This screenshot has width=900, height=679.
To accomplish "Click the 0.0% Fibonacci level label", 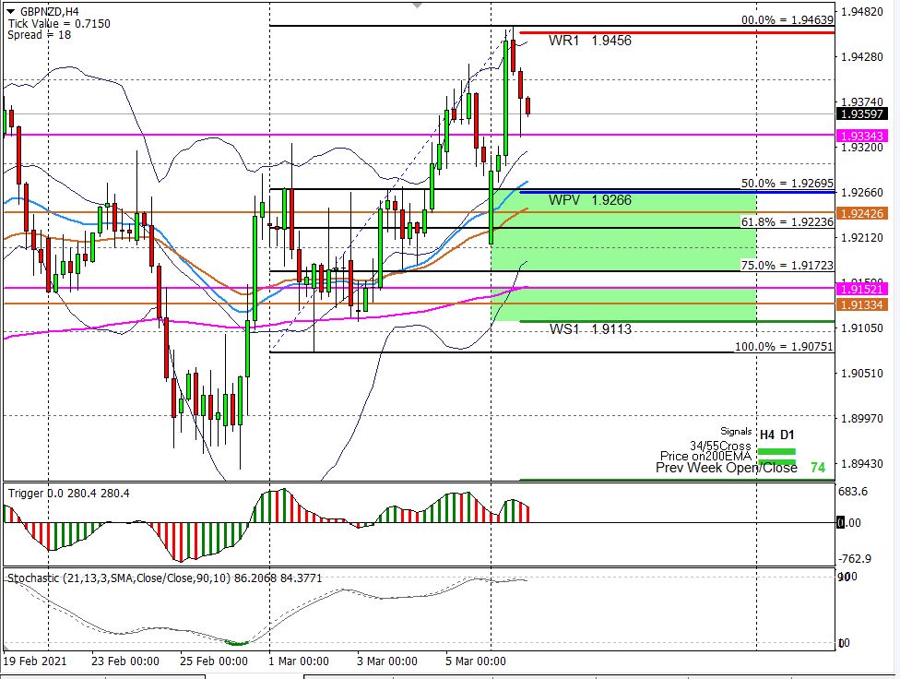I will tap(787, 19).
